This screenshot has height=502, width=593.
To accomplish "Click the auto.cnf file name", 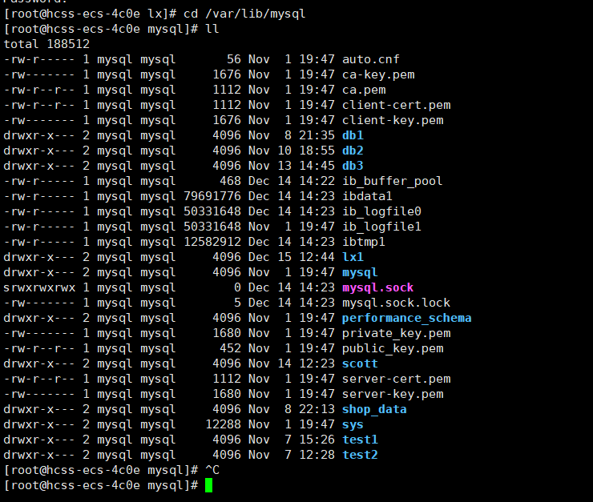I will [370, 59].
